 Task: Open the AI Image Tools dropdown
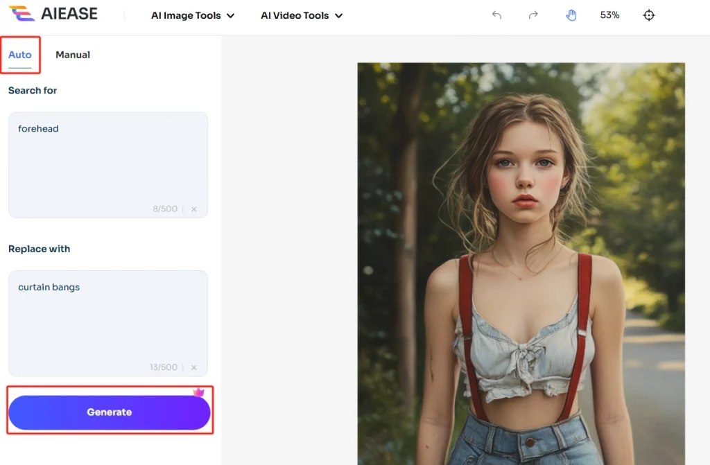(193, 15)
